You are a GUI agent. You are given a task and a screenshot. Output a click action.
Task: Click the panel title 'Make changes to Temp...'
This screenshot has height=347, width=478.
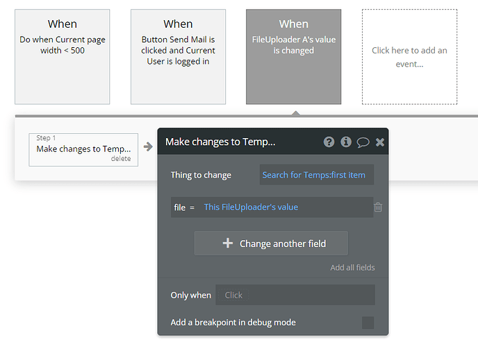pos(220,142)
